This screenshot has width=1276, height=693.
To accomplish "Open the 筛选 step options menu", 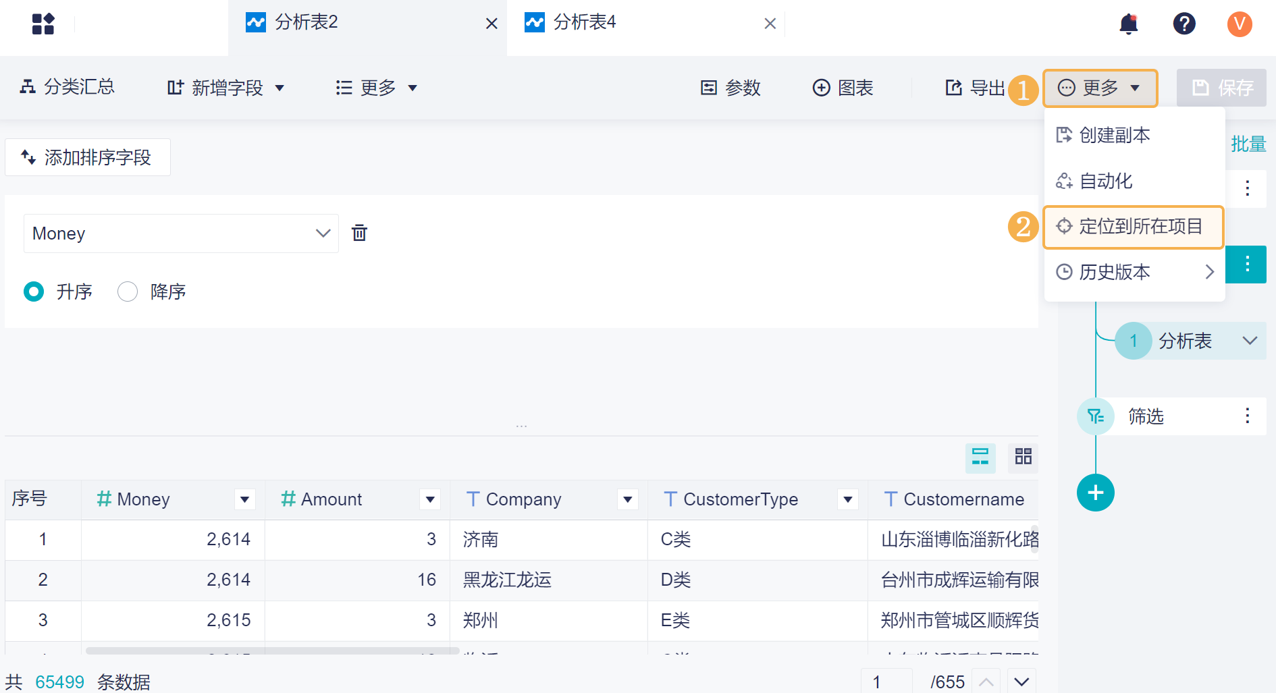I will pyautogui.click(x=1248, y=416).
